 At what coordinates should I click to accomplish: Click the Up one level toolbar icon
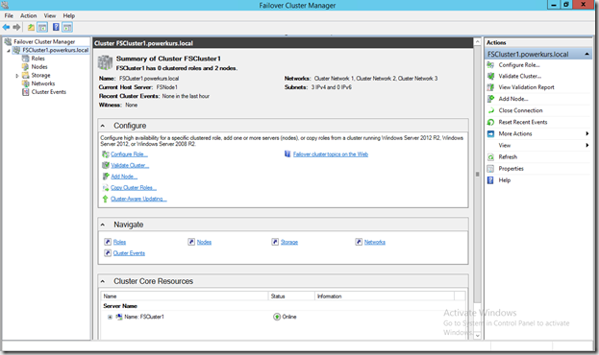click(31, 27)
